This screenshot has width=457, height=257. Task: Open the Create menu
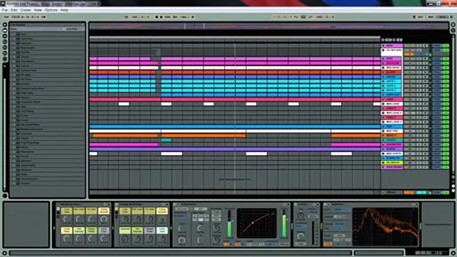click(25, 10)
